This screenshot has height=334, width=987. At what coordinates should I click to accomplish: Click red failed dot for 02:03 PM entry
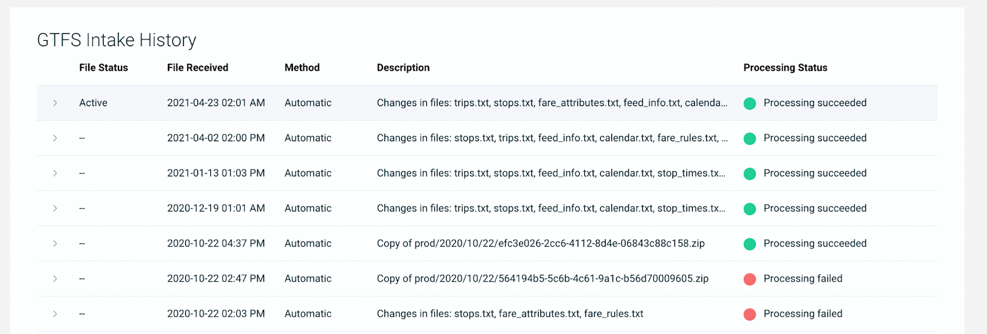point(750,314)
